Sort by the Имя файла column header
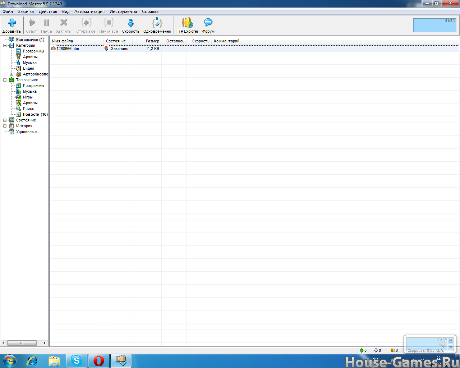The height and width of the screenshot is (368, 460). tap(77, 41)
